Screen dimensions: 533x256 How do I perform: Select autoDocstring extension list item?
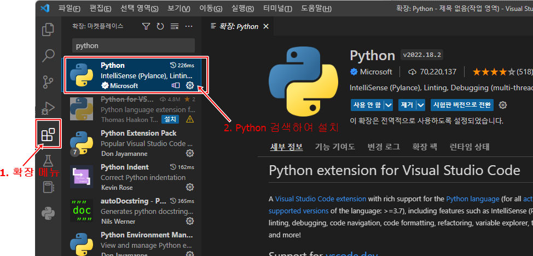pyautogui.click(x=131, y=211)
